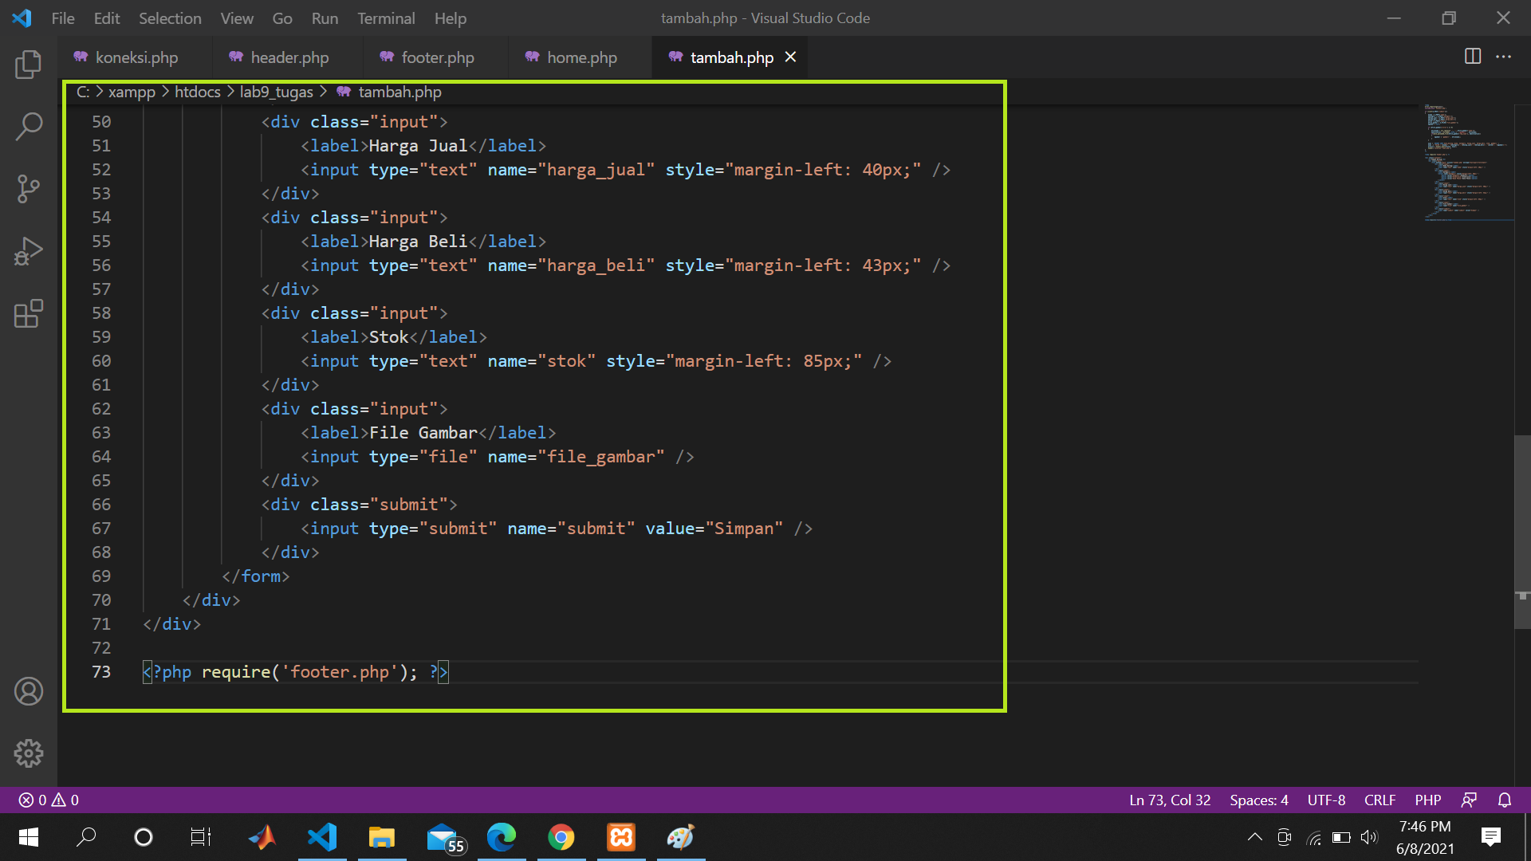Switch to koneksi.php tab
Image resolution: width=1531 pixels, height=861 pixels.
pos(134,57)
